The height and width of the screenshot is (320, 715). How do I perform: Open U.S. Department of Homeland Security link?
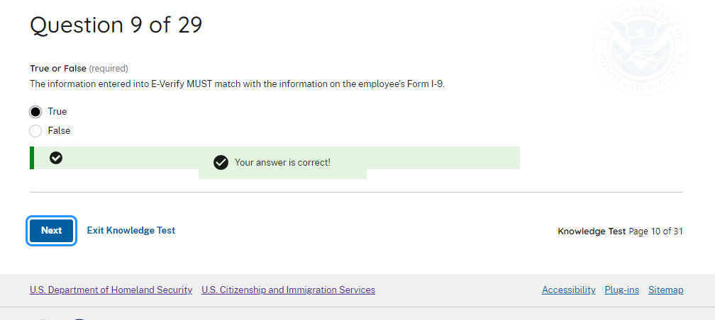(x=111, y=290)
